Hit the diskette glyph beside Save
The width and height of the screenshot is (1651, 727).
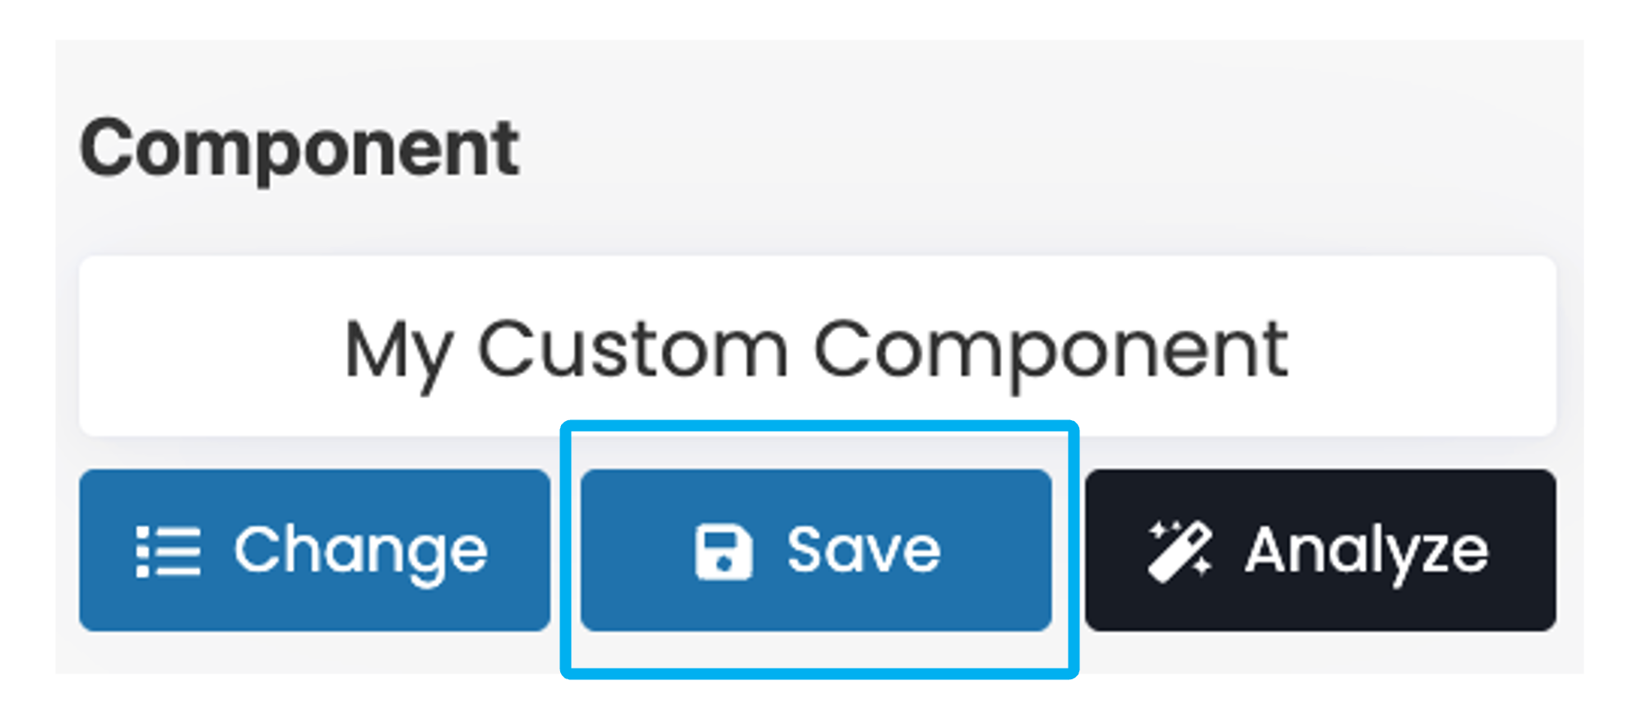point(723,551)
